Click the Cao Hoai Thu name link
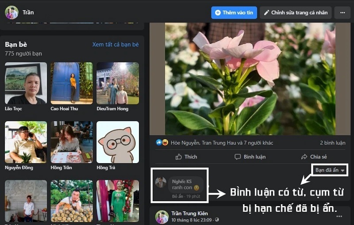Viewport: 354px width, 225px height. [x=64, y=109]
